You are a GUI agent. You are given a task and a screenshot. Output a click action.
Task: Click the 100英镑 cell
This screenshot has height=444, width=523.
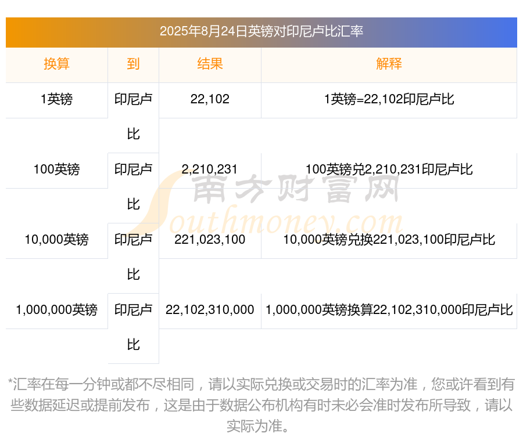[x=57, y=169]
